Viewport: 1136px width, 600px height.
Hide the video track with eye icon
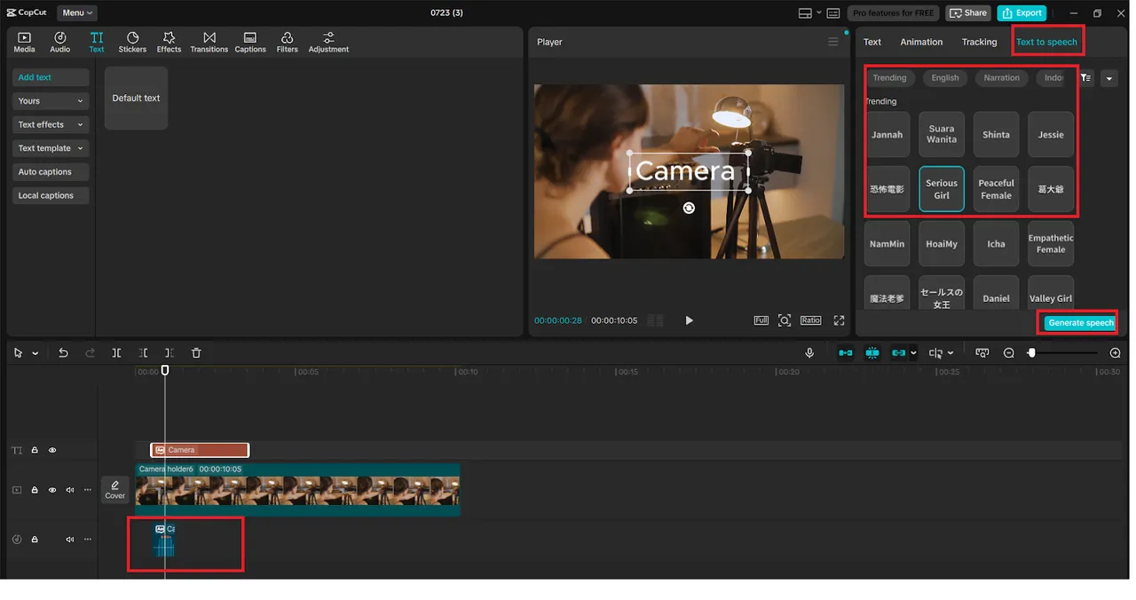click(52, 490)
